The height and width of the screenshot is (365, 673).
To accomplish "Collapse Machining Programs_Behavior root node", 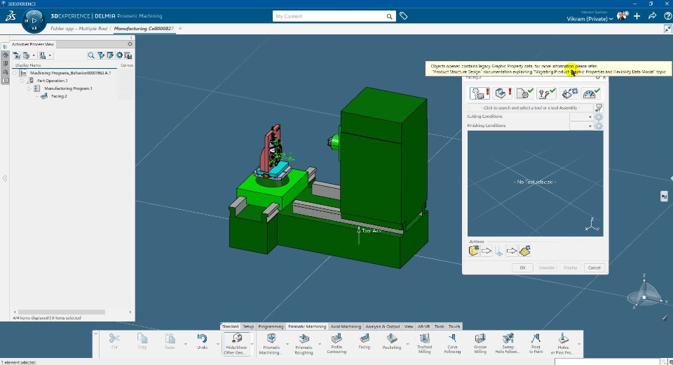I will (15, 73).
